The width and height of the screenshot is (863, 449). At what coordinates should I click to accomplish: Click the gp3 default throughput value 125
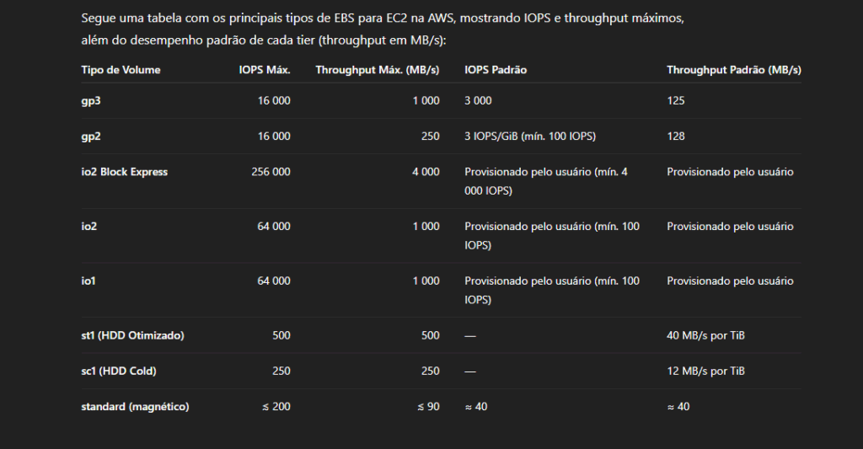[676, 101]
